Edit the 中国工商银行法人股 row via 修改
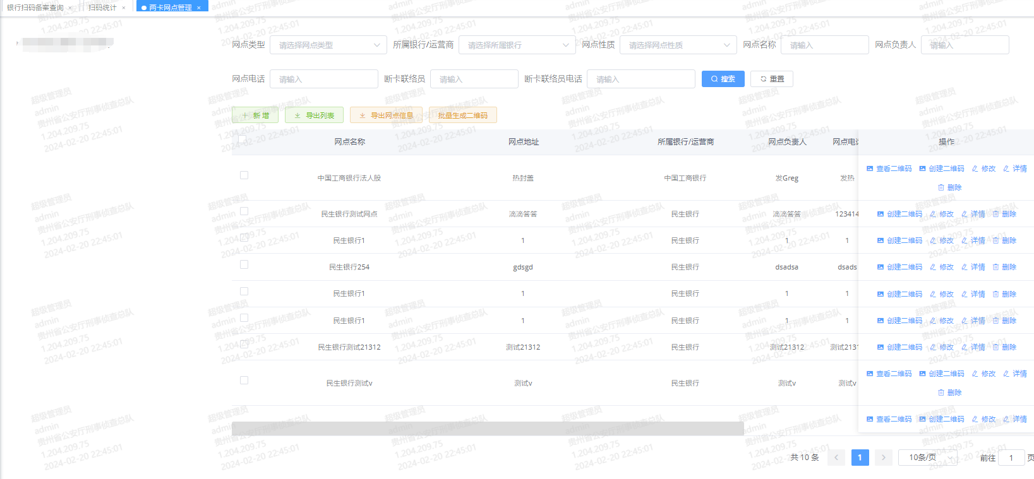This screenshot has width=1034, height=479. [x=983, y=169]
